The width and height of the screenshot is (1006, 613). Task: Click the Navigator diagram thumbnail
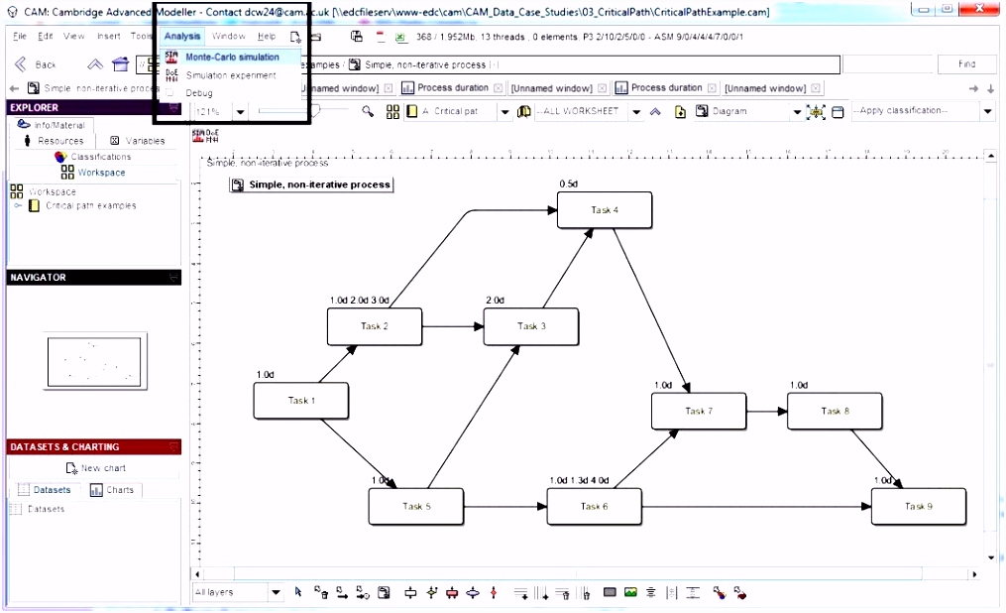[x=94, y=361]
